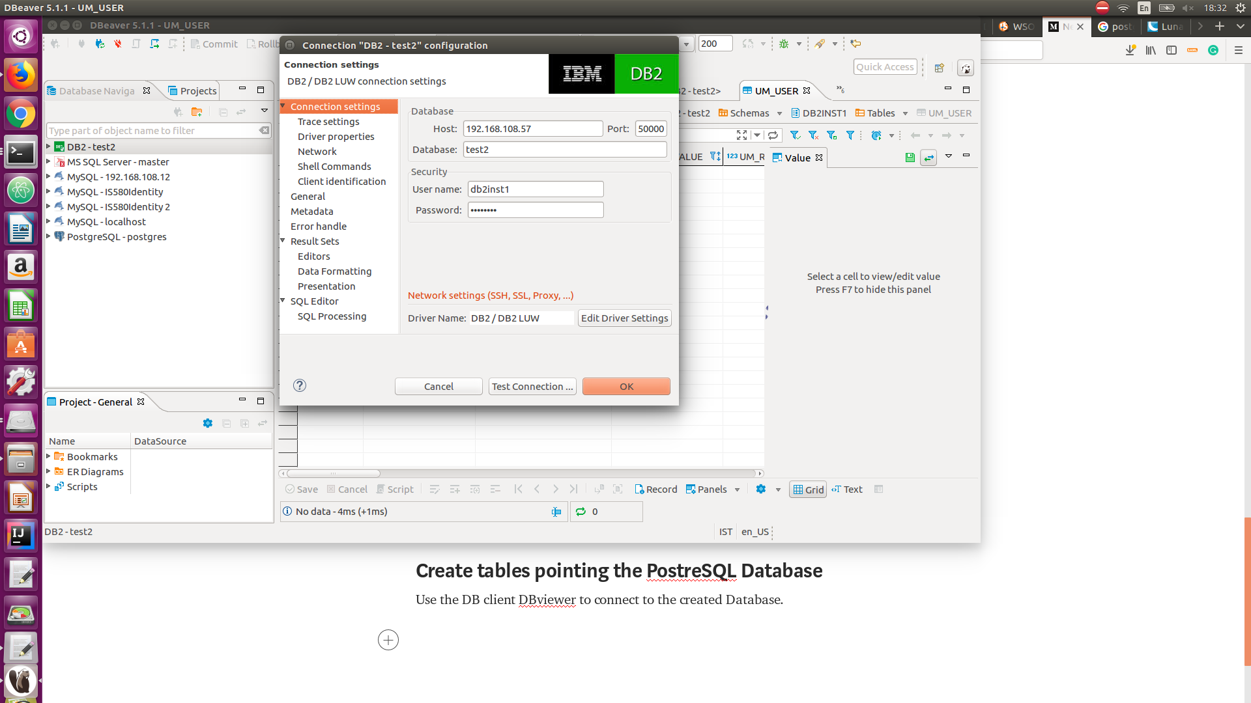Click the Edit Driver Settings button

tap(624, 318)
